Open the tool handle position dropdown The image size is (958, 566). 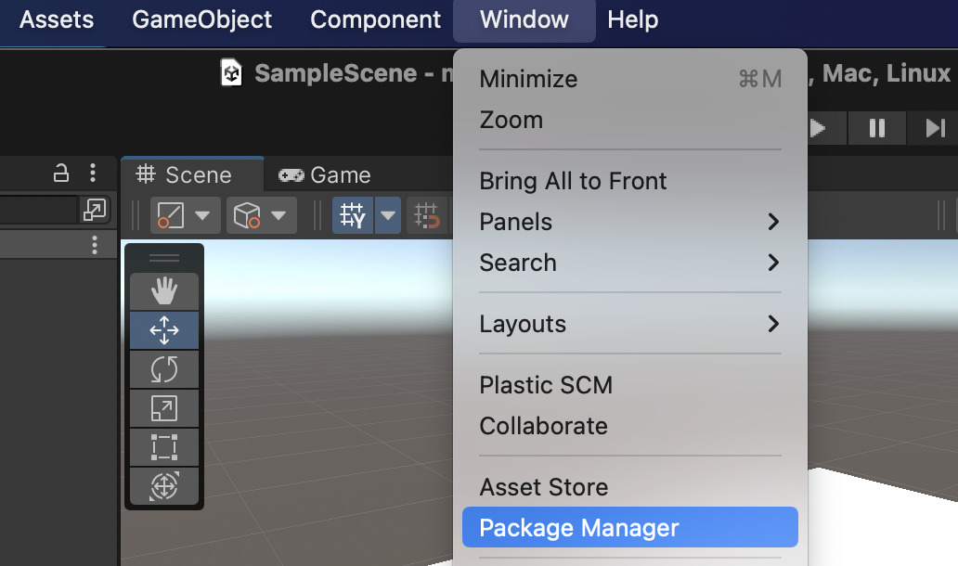click(185, 216)
